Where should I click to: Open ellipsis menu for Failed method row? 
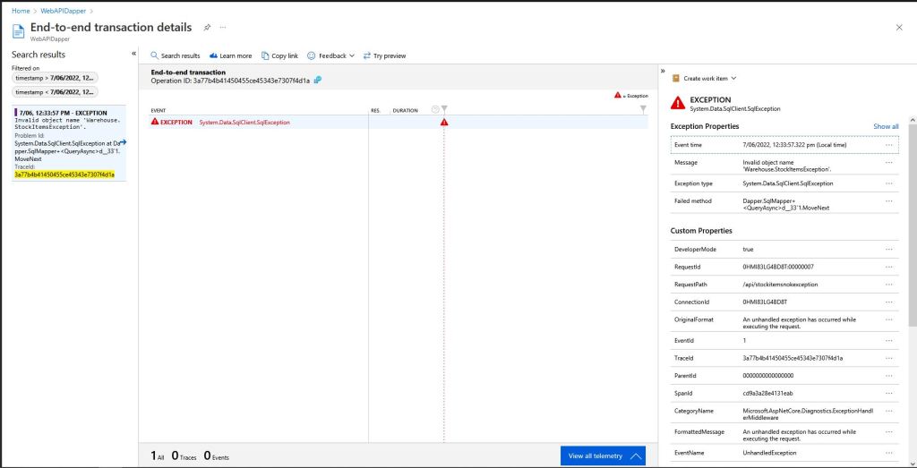pyautogui.click(x=888, y=202)
